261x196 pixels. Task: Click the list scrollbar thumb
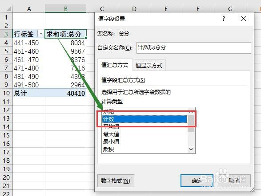point(191,123)
